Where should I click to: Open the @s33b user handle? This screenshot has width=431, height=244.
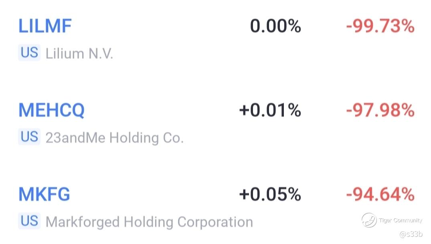pyautogui.click(x=411, y=234)
